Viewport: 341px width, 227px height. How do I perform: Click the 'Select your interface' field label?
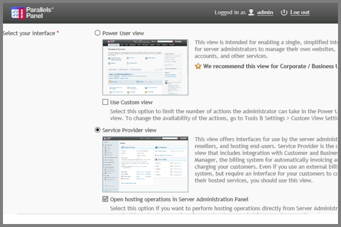(x=29, y=33)
